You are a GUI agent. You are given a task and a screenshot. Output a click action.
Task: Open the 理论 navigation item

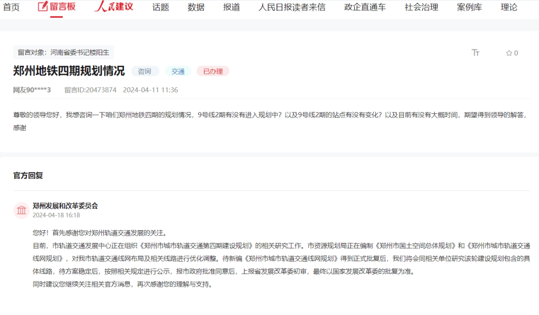(x=509, y=7)
